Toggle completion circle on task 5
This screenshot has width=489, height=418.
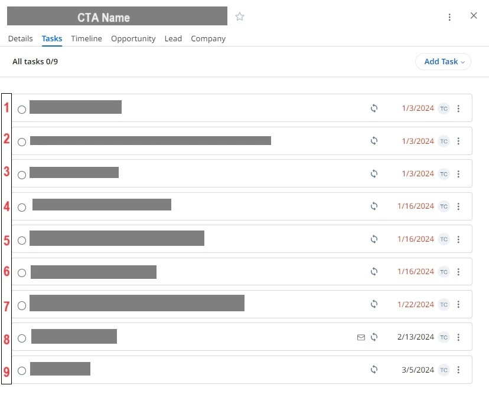coord(22,241)
